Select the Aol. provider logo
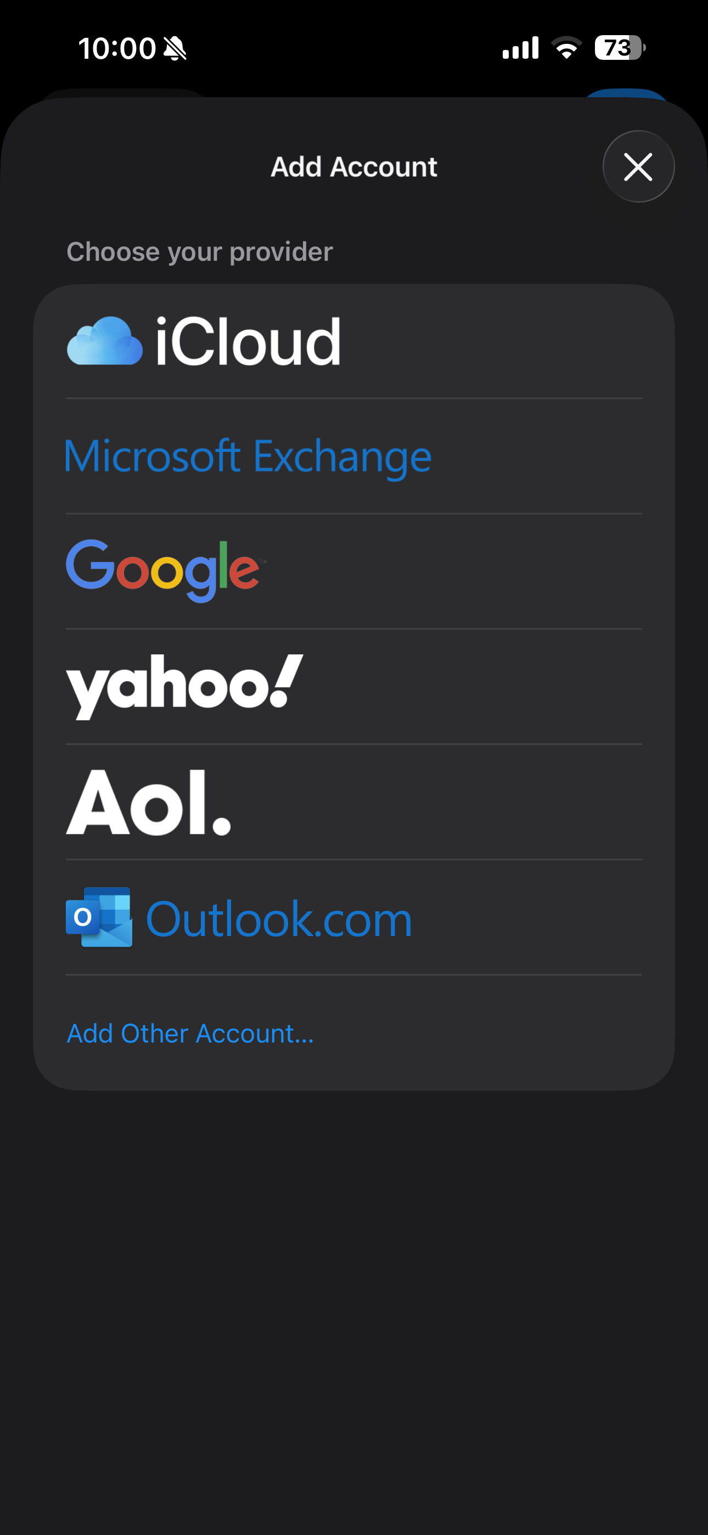708x1535 pixels. click(x=148, y=804)
